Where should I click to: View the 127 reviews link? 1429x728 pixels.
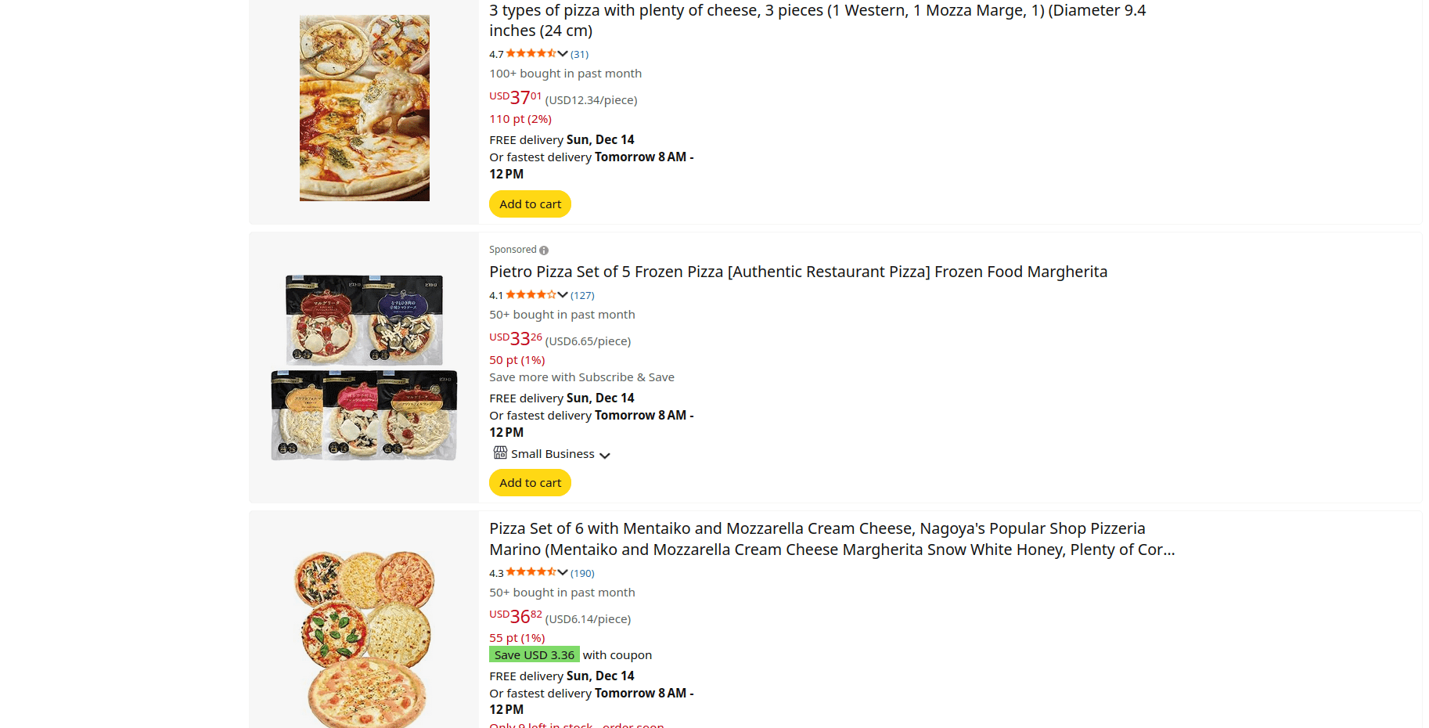pos(582,295)
